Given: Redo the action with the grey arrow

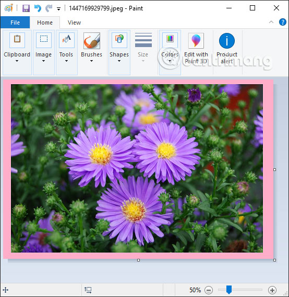Looking at the screenshot, I should (49, 8).
